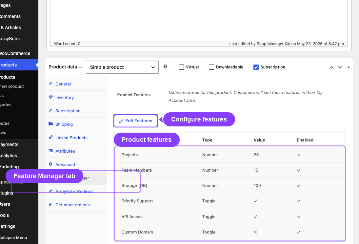Image resolution: width=359 pixels, height=244 pixels.
Task: Open the Get more options tab
Action: tap(76, 205)
